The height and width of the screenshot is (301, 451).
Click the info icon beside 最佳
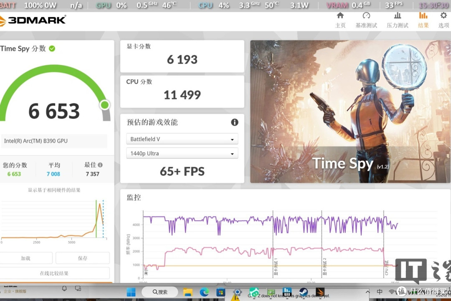(100, 165)
